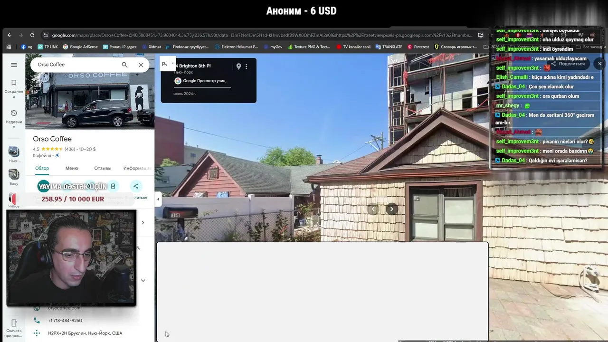Open Recents in Maps sidebar

point(14,118)
